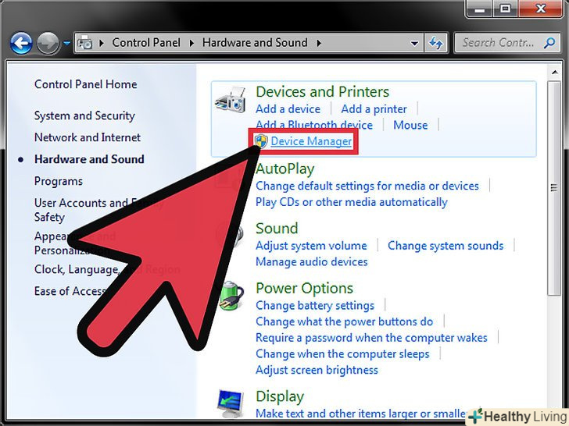Click Add a device link

pyautogui.click(x=288, y=109)
